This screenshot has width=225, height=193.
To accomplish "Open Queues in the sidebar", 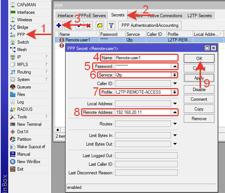I will click(x=24, y=87).
